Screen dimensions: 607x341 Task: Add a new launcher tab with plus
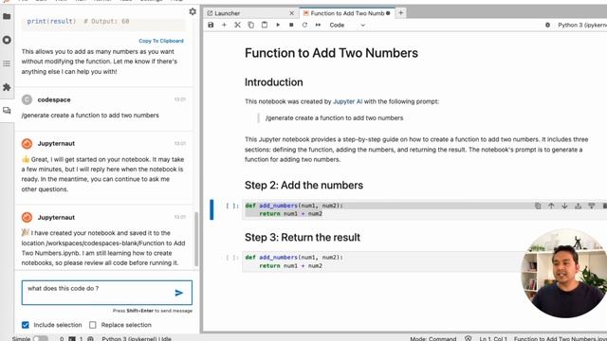[400, 12]
